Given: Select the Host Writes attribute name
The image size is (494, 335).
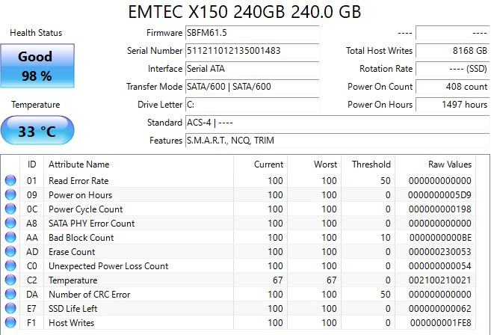Looking at the screenshot, I should (x=71, y=323).
